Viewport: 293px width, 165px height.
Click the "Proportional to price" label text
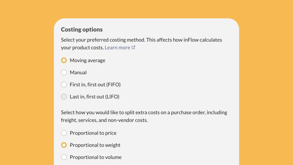pos(93,133)
